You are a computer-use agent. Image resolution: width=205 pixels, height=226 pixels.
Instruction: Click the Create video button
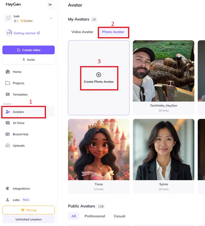[28, 50]
